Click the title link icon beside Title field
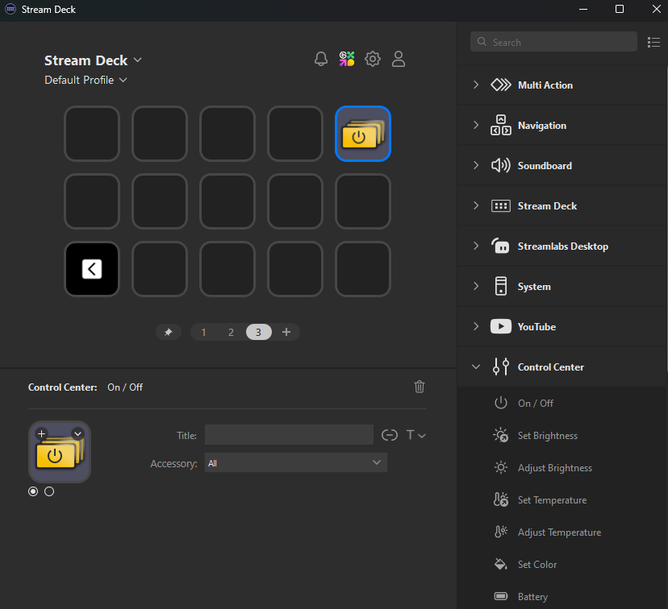 point(390,435)
